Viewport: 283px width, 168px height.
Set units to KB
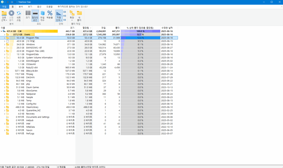(x=64, y=20)
